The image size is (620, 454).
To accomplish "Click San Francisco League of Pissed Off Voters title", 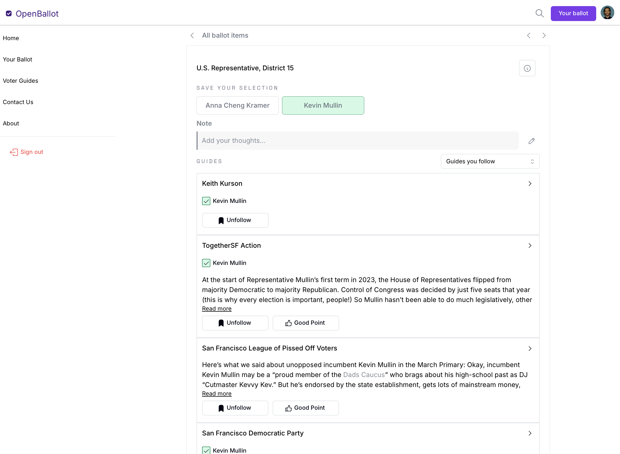I will pyautogui.click(x=270, y=348).
